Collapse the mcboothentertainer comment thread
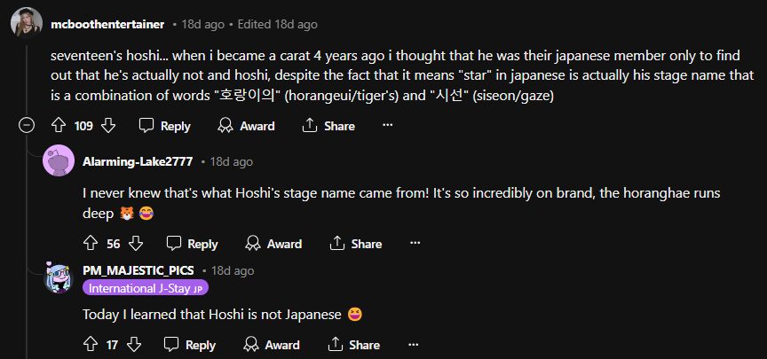Viewport: 767px width, 359px height. 28,126
